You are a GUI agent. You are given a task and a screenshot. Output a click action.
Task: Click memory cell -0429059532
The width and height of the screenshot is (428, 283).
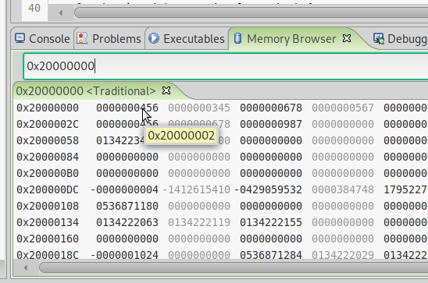269,189
